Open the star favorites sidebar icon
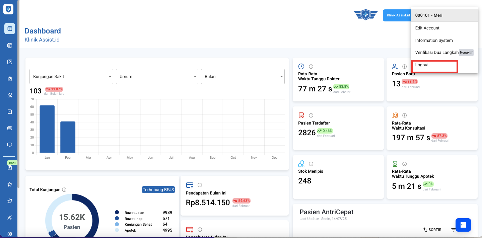 tap(10, 184)
